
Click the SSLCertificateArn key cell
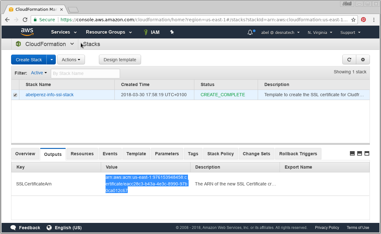point(34,184)
